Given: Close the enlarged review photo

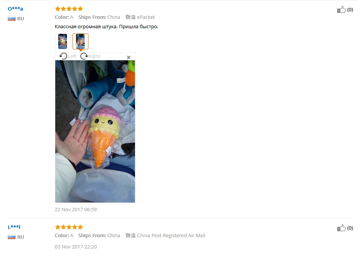Looking at the screenshot, I should 129,57.
